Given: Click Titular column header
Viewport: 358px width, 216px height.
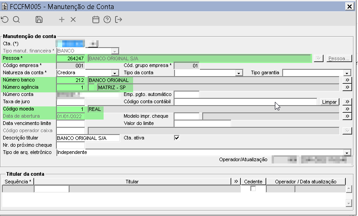Looking at the screenshot, I should (132, 182).
